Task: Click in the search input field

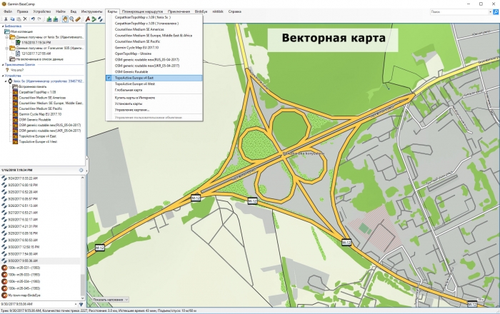Action: click(459, 12)
